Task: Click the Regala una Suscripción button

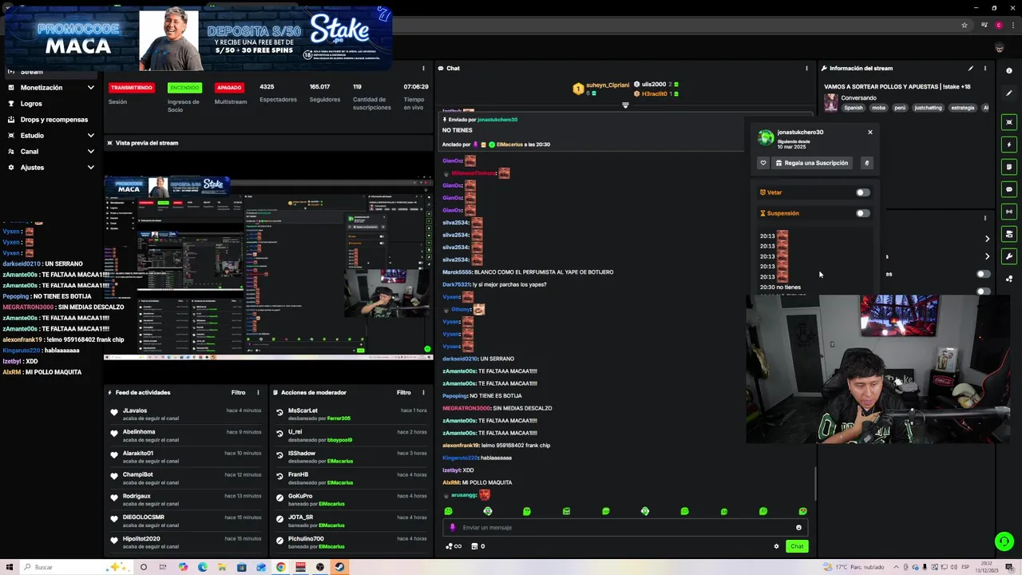Action: (811, 163)
